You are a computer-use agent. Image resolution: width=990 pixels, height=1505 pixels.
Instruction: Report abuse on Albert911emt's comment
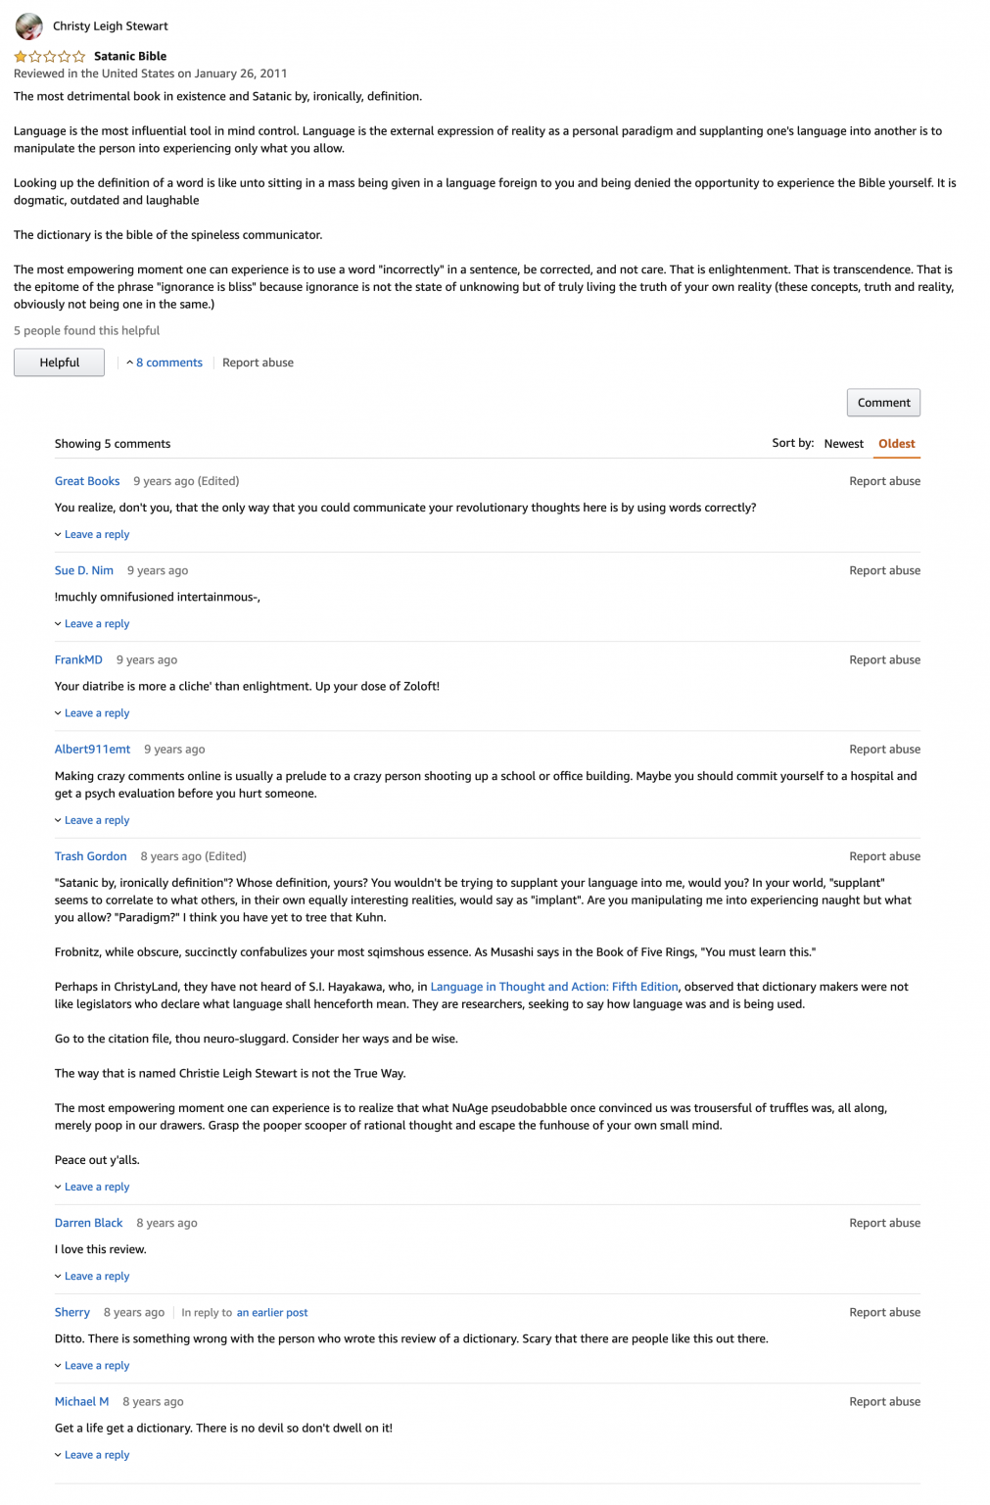[884, 749]
